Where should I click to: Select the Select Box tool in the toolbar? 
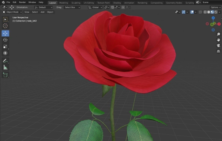click(6, 19)
